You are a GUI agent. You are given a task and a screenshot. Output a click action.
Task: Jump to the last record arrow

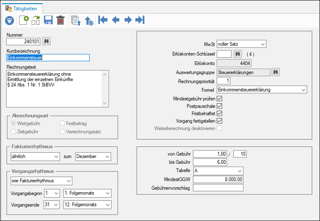140,20
